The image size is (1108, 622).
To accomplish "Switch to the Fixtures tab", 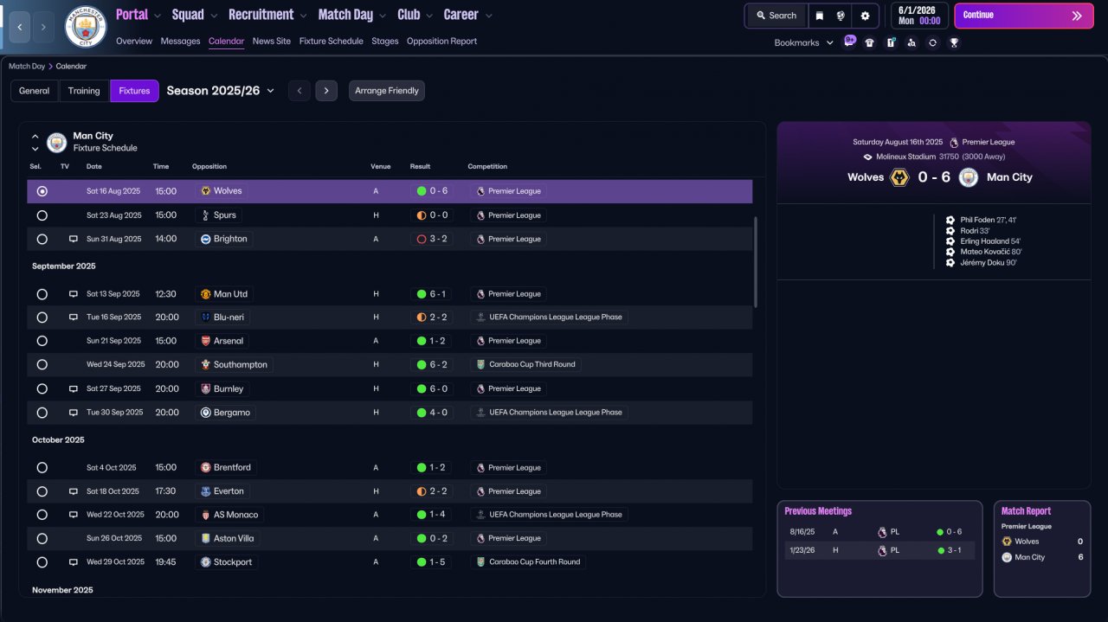I will (134, 91).
